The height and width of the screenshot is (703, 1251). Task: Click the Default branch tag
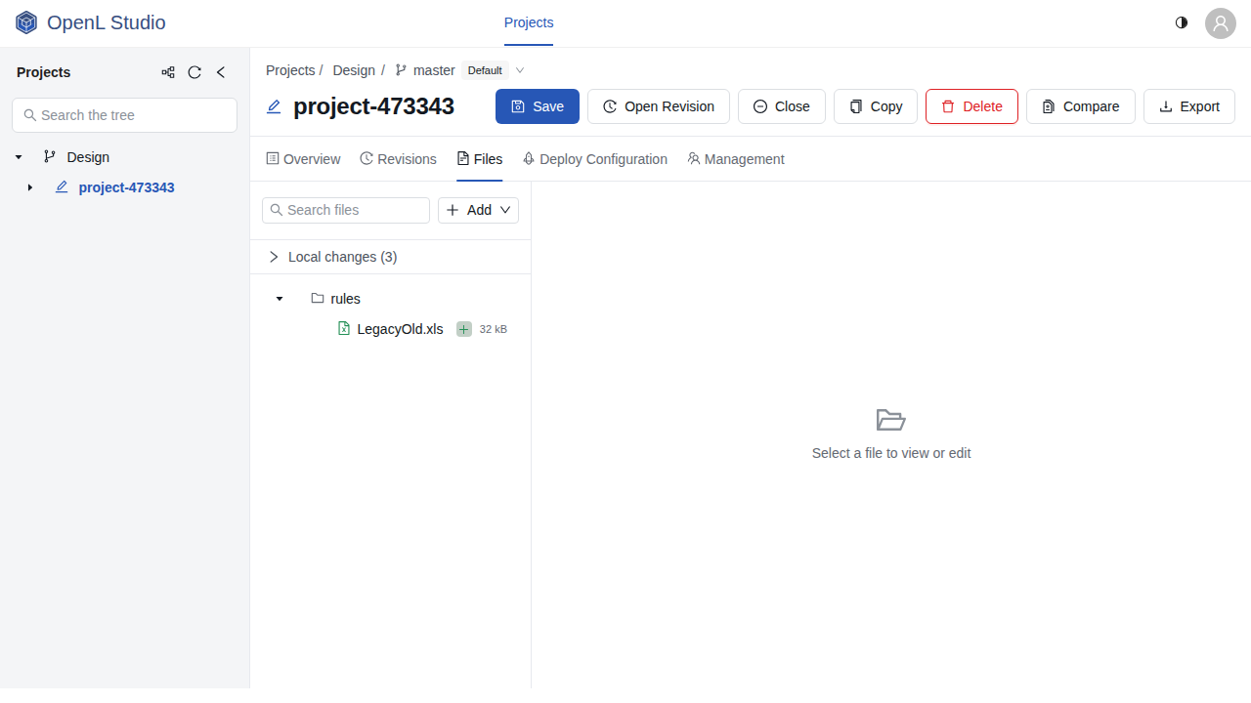(x=485, y=70)
